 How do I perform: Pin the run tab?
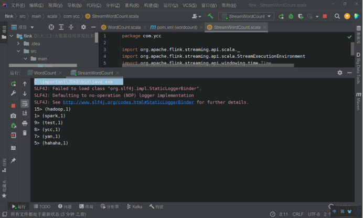(x=13, y=160)
